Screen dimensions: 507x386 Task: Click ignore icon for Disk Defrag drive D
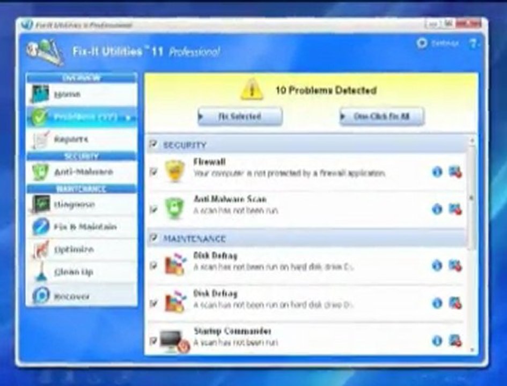[x=455, y=303]
